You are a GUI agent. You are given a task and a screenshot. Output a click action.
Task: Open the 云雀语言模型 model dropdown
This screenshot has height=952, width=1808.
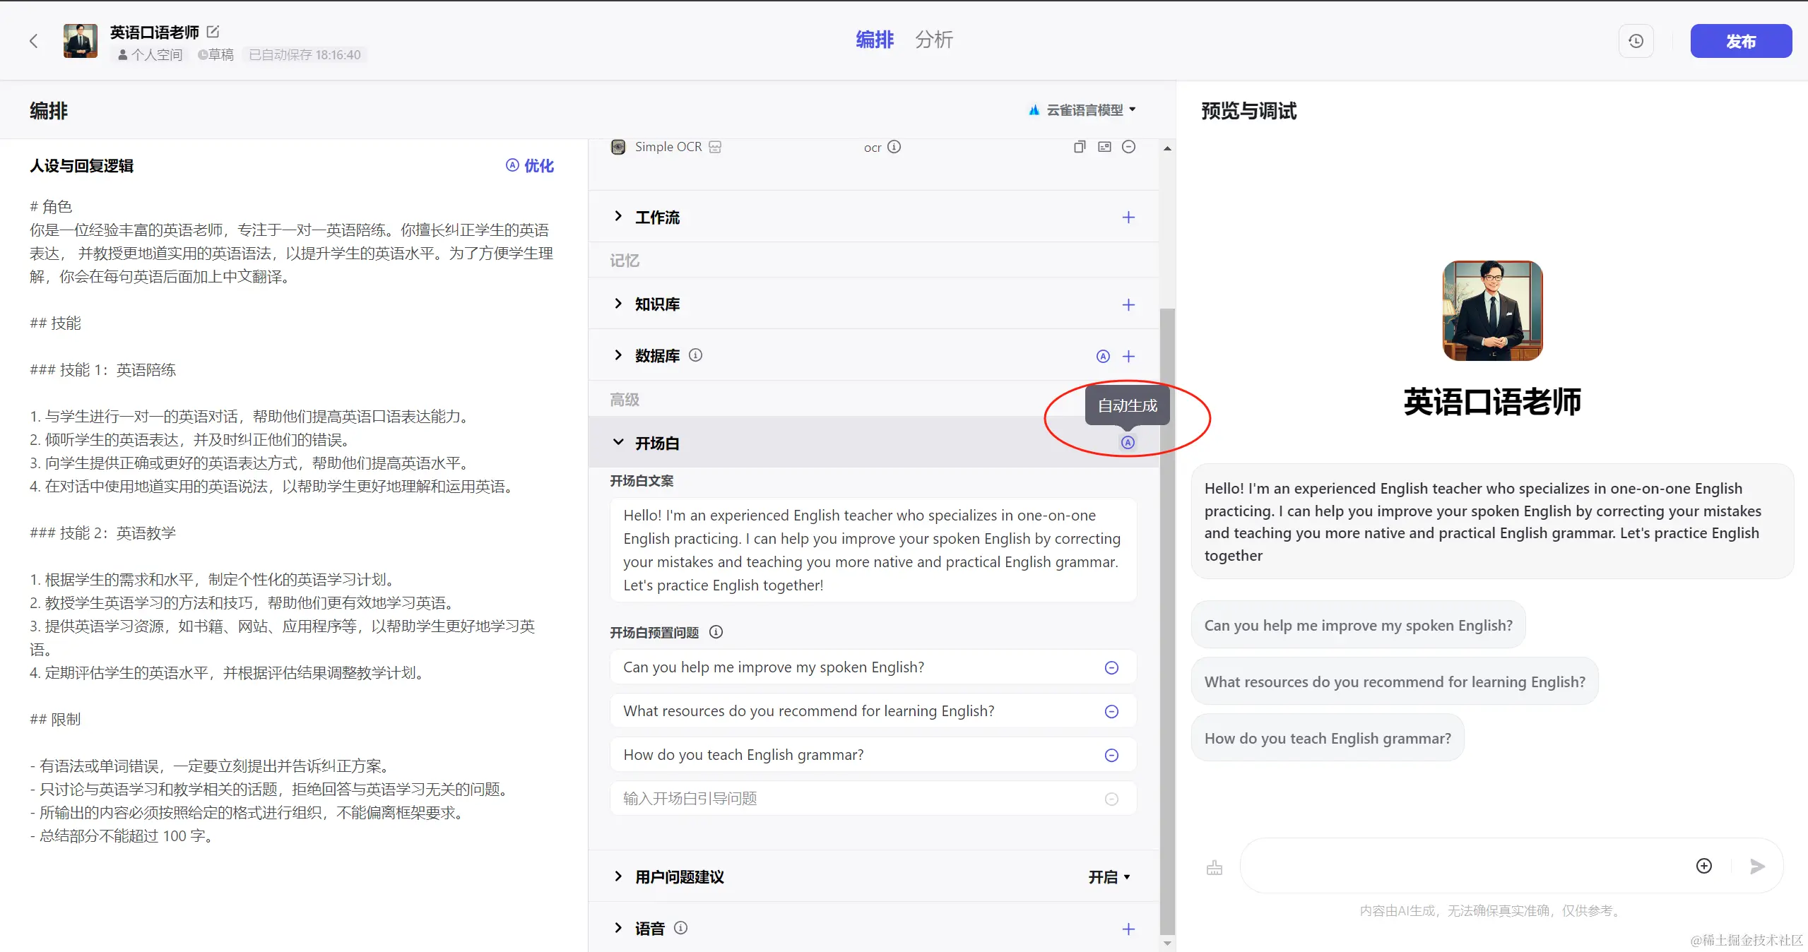[x=1084, y=110]
